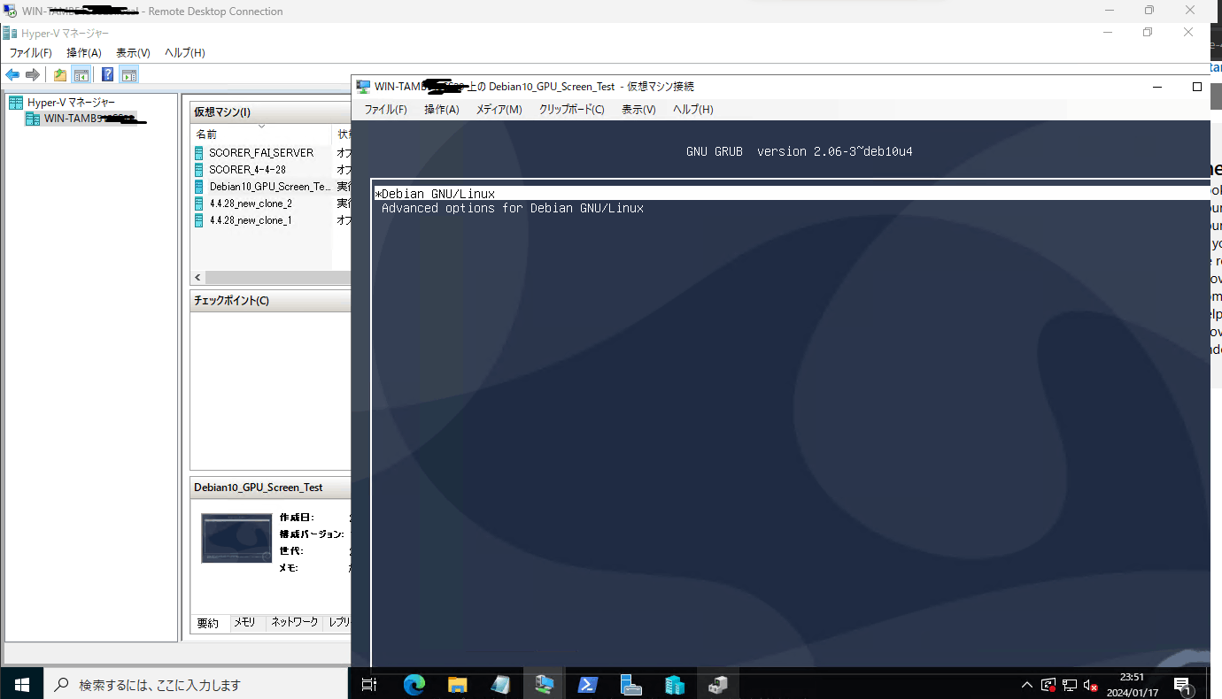Screen dimensions: 1222x699
Task: Open the Windows Start menu
Action: pyautogui.click(x=21, y=684)
